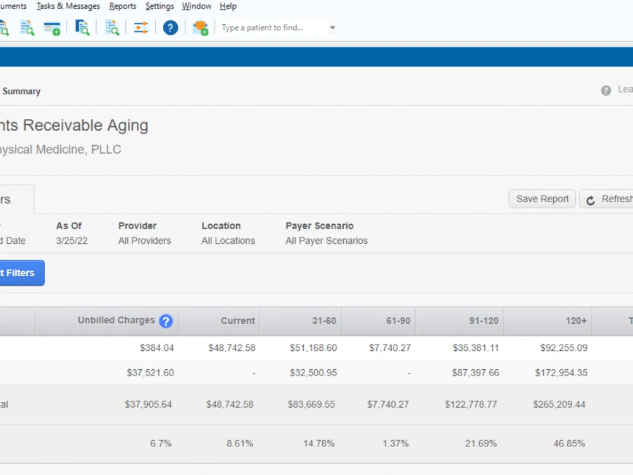Click the $35,381.11 cell
The image size is (633, 475).
point(475,348)
